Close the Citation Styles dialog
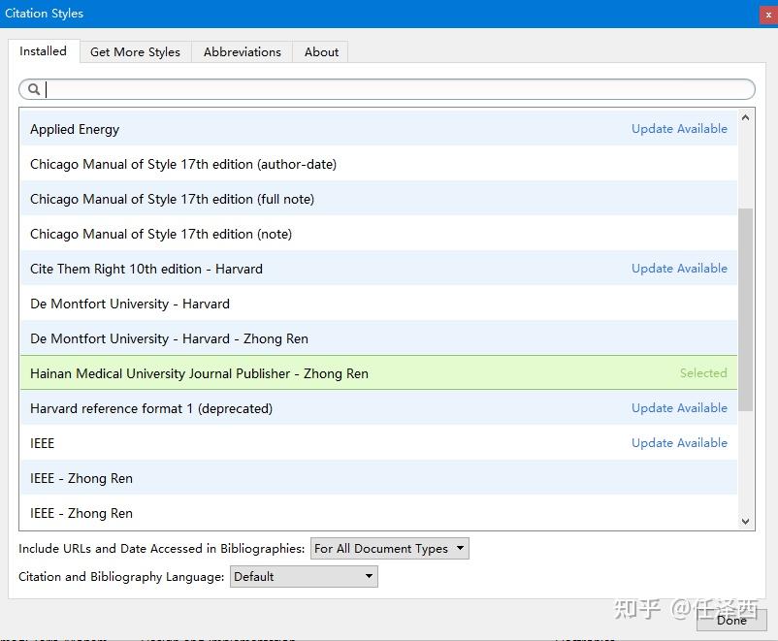Viewport: 778px width, 641px height. (x=768, y=15)
